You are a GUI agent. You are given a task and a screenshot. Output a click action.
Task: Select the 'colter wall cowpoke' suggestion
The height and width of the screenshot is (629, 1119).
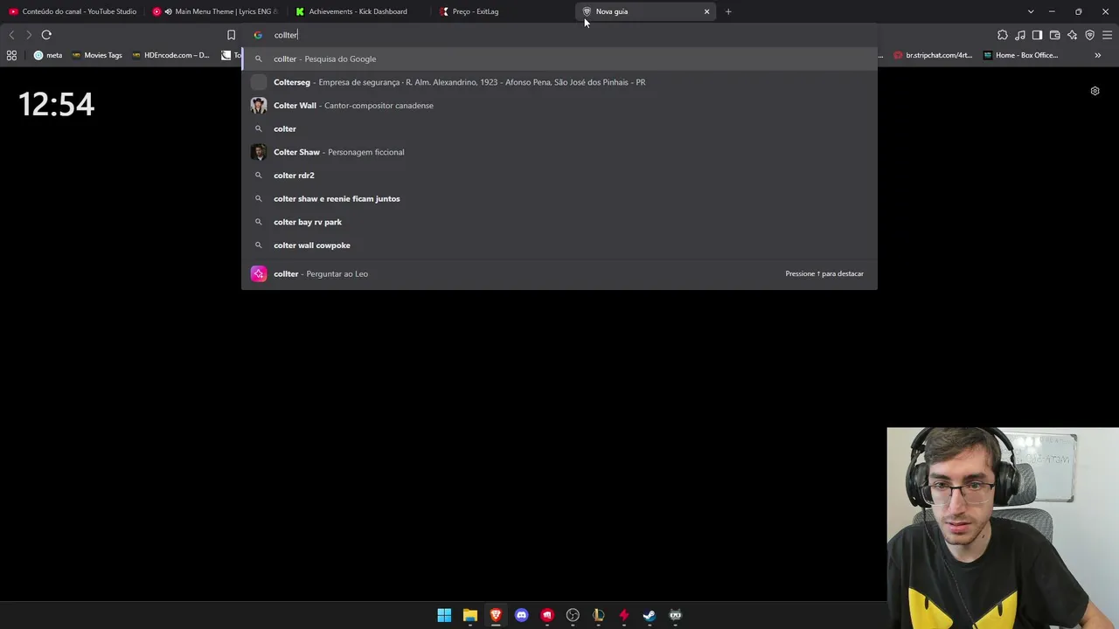559,245
